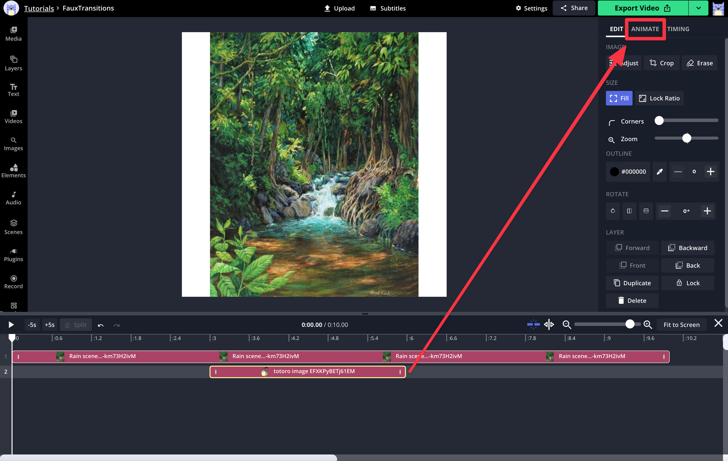Screen dimensions: 728x461
Task: Click the #000000 outline color swatch
Action: 629,172
